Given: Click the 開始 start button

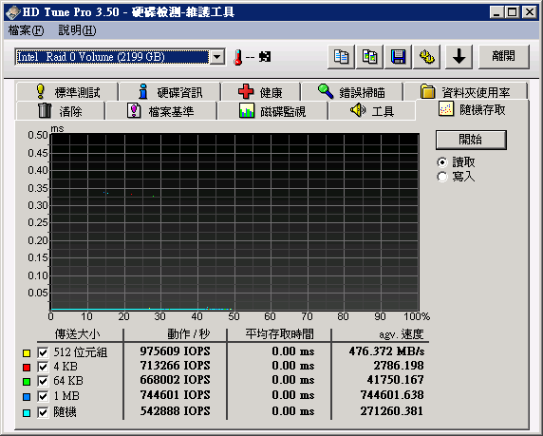Looking at the screenshot, I should point(471,140).
